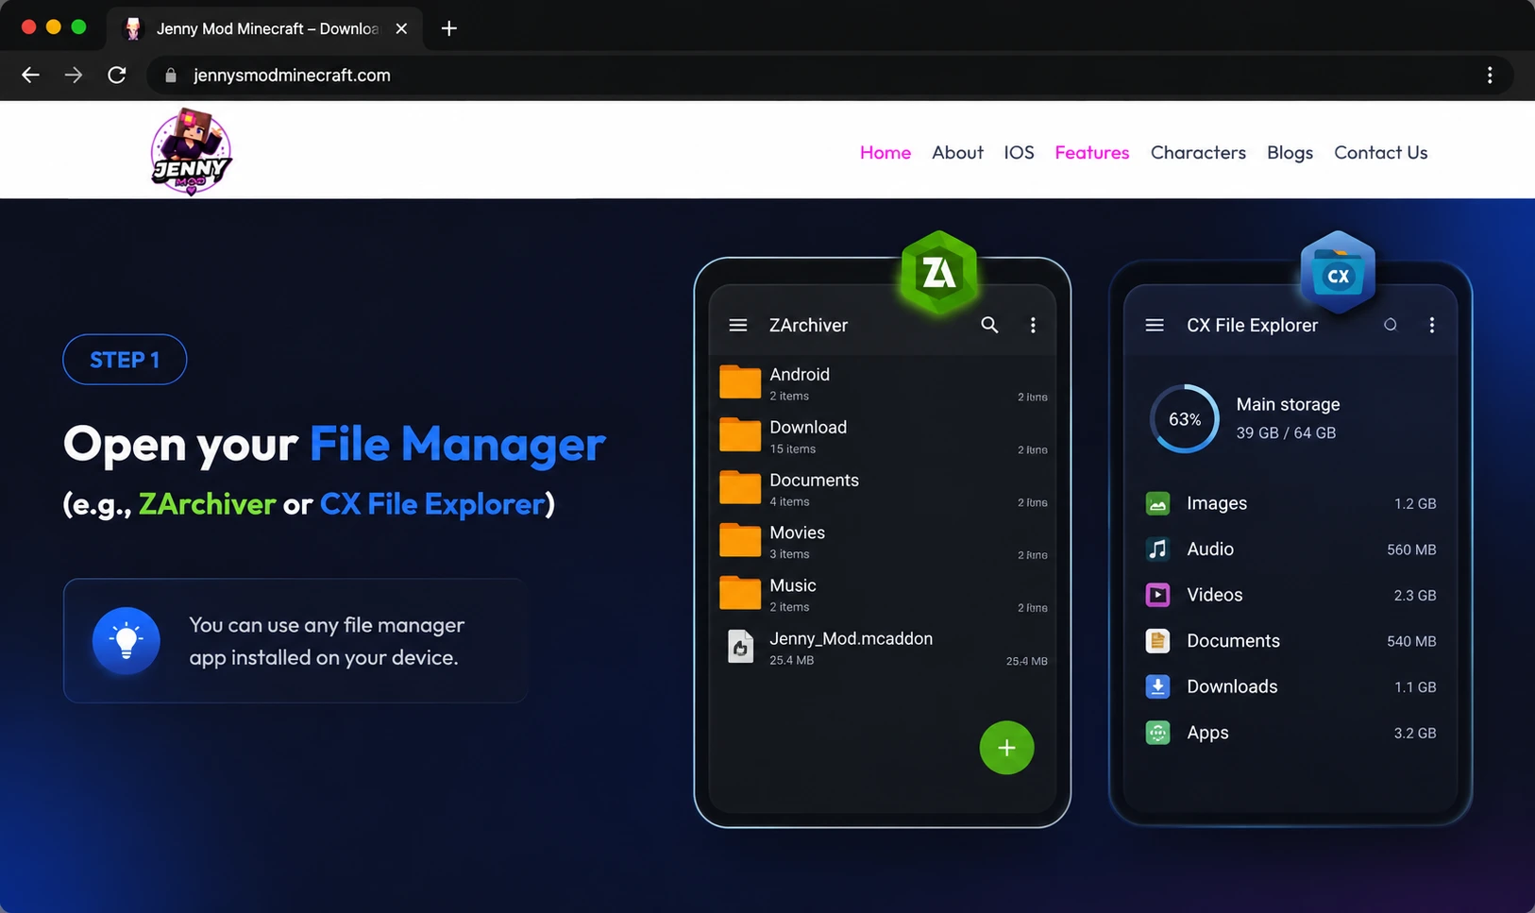Click the Apps 3.2 GB size value
This screenshot has width=1535, height=913.
coord(1415,733)
